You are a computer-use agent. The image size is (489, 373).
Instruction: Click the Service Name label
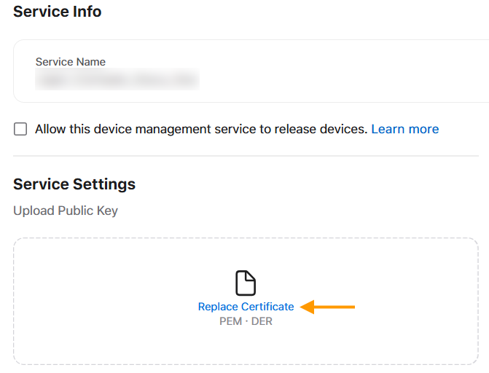[x=71, y=62]
